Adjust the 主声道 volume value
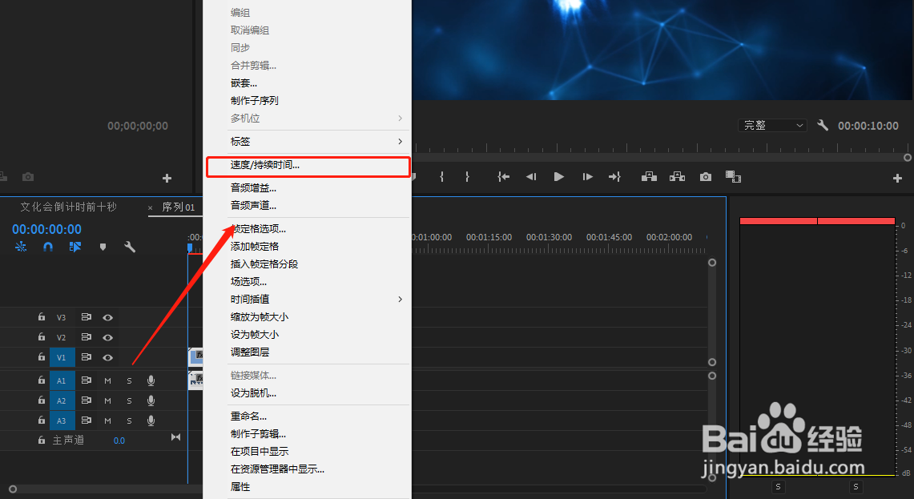The height and width of the screenshot is (499, 914). (119, 439)
